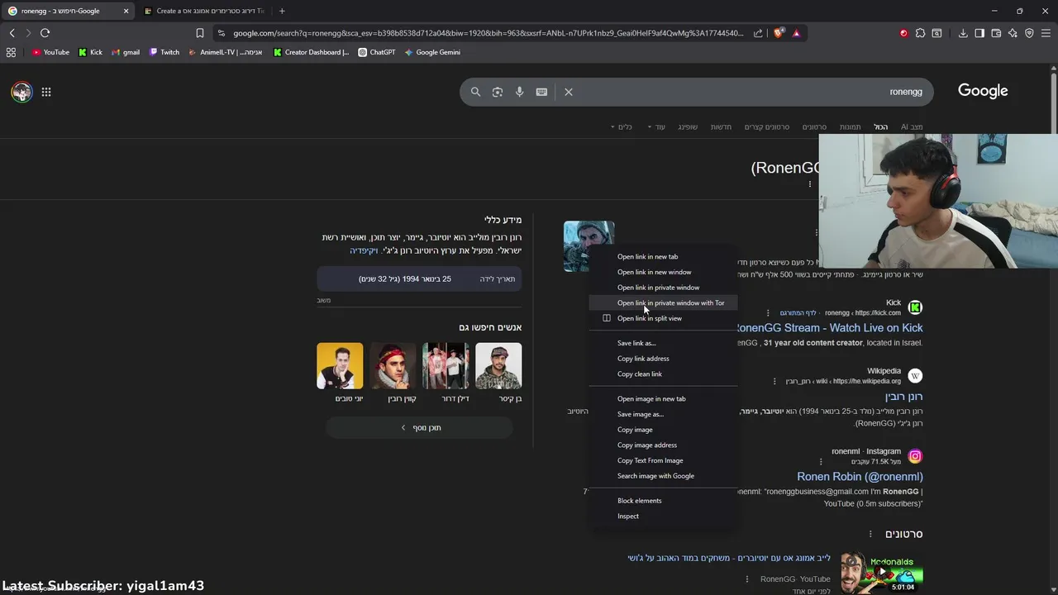
Task: Open Twitch bookmark in bookmarks bar
Action: 164,52
